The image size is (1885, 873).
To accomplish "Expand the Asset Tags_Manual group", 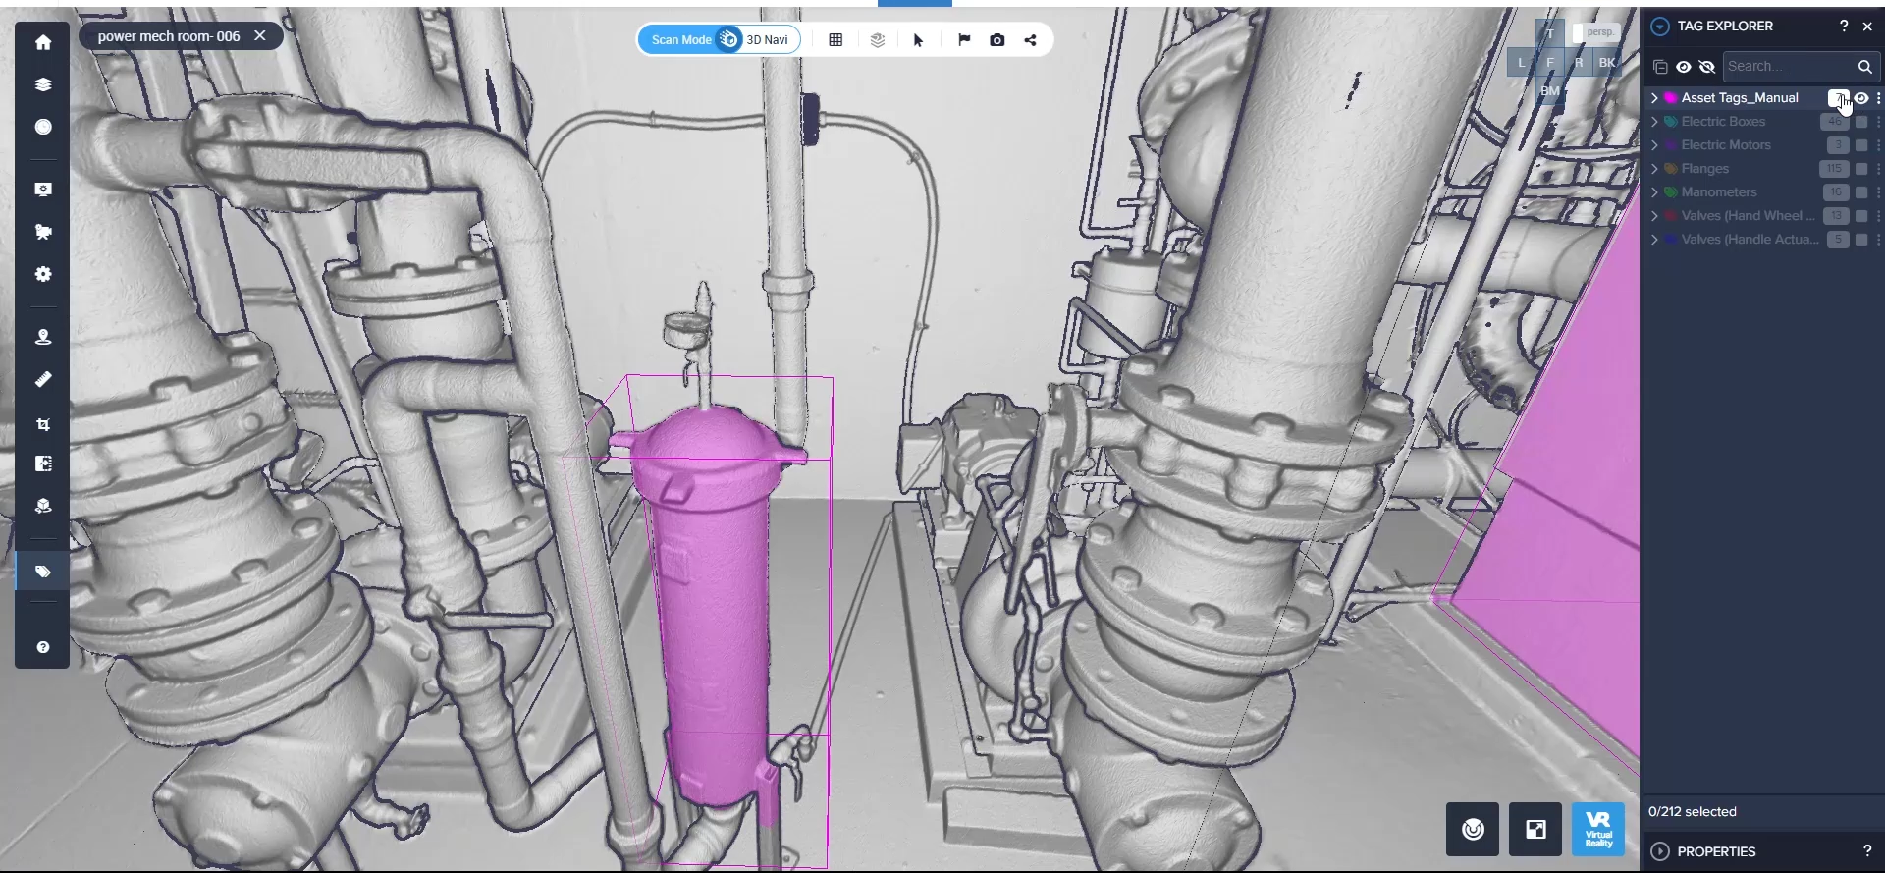I will pyautogui.click(x=1655, y=98).
